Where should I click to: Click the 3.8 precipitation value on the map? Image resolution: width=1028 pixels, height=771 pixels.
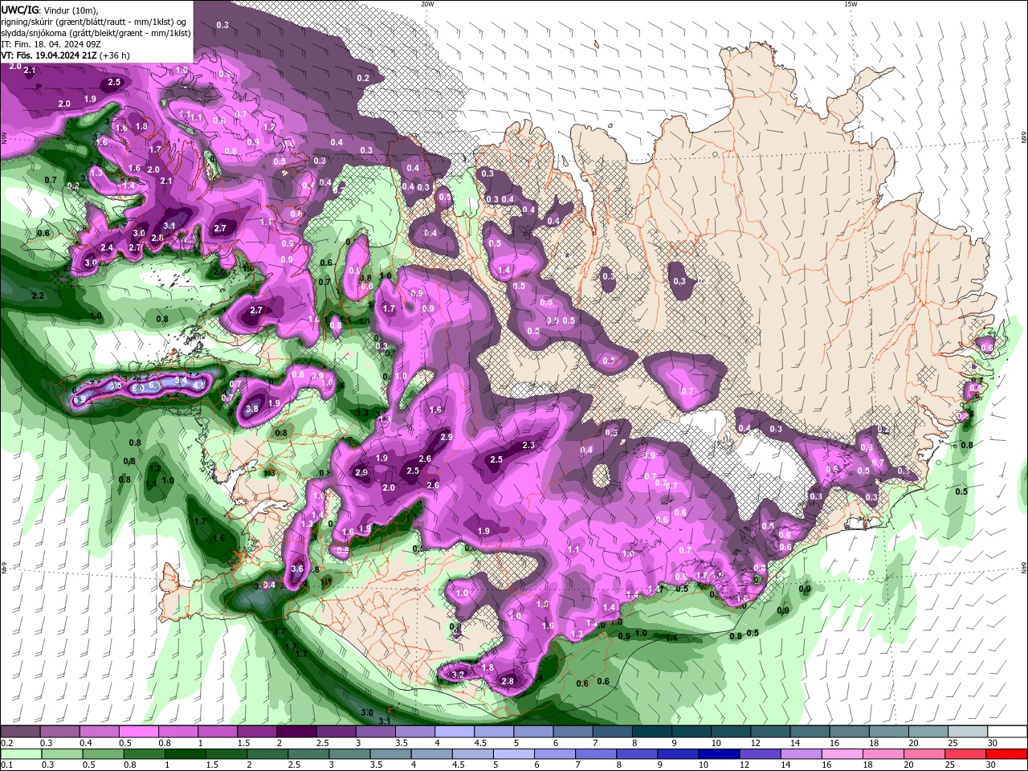point(252,409)
